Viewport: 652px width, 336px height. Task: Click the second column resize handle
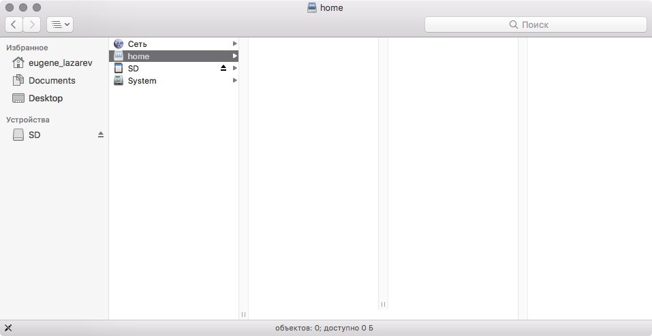coord(383,304)
